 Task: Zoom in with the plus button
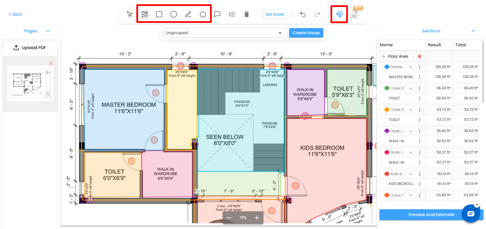[257, 218]
